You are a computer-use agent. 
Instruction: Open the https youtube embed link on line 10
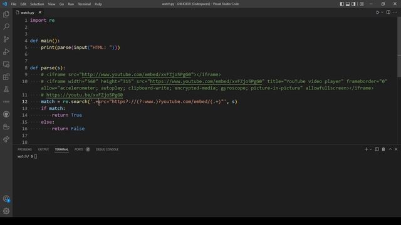tap(206, 81)
